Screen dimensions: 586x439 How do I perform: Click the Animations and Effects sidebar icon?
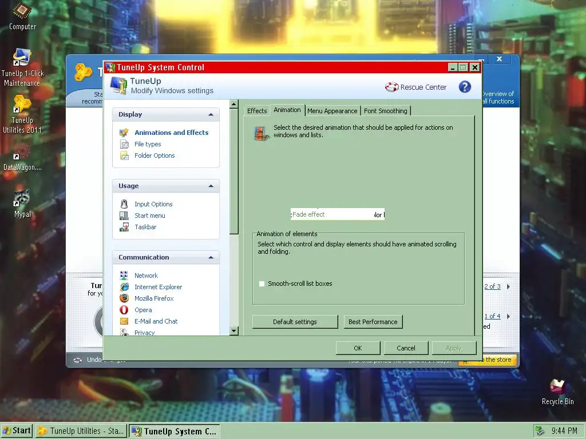tap(124, 133)
